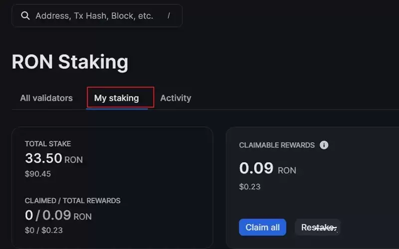Click the Claimed / Total Rewards label

coord(73,201)
